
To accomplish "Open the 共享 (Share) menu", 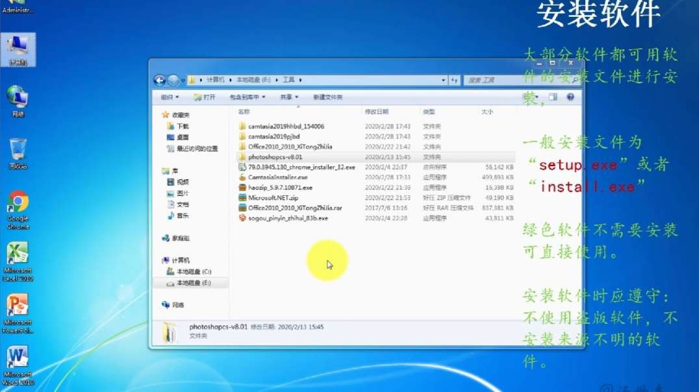I will [x=289, y=97].
